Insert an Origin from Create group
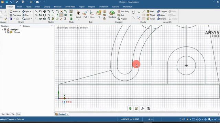 139,18
